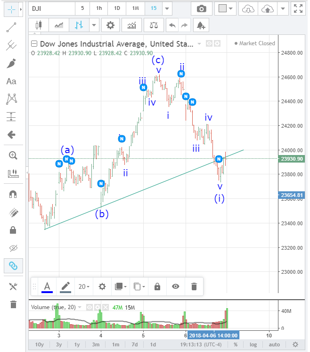Screen dimensions: 310x352
Task: Toggle auto scale
Action: pyautogui.click(x=274, y=344)
